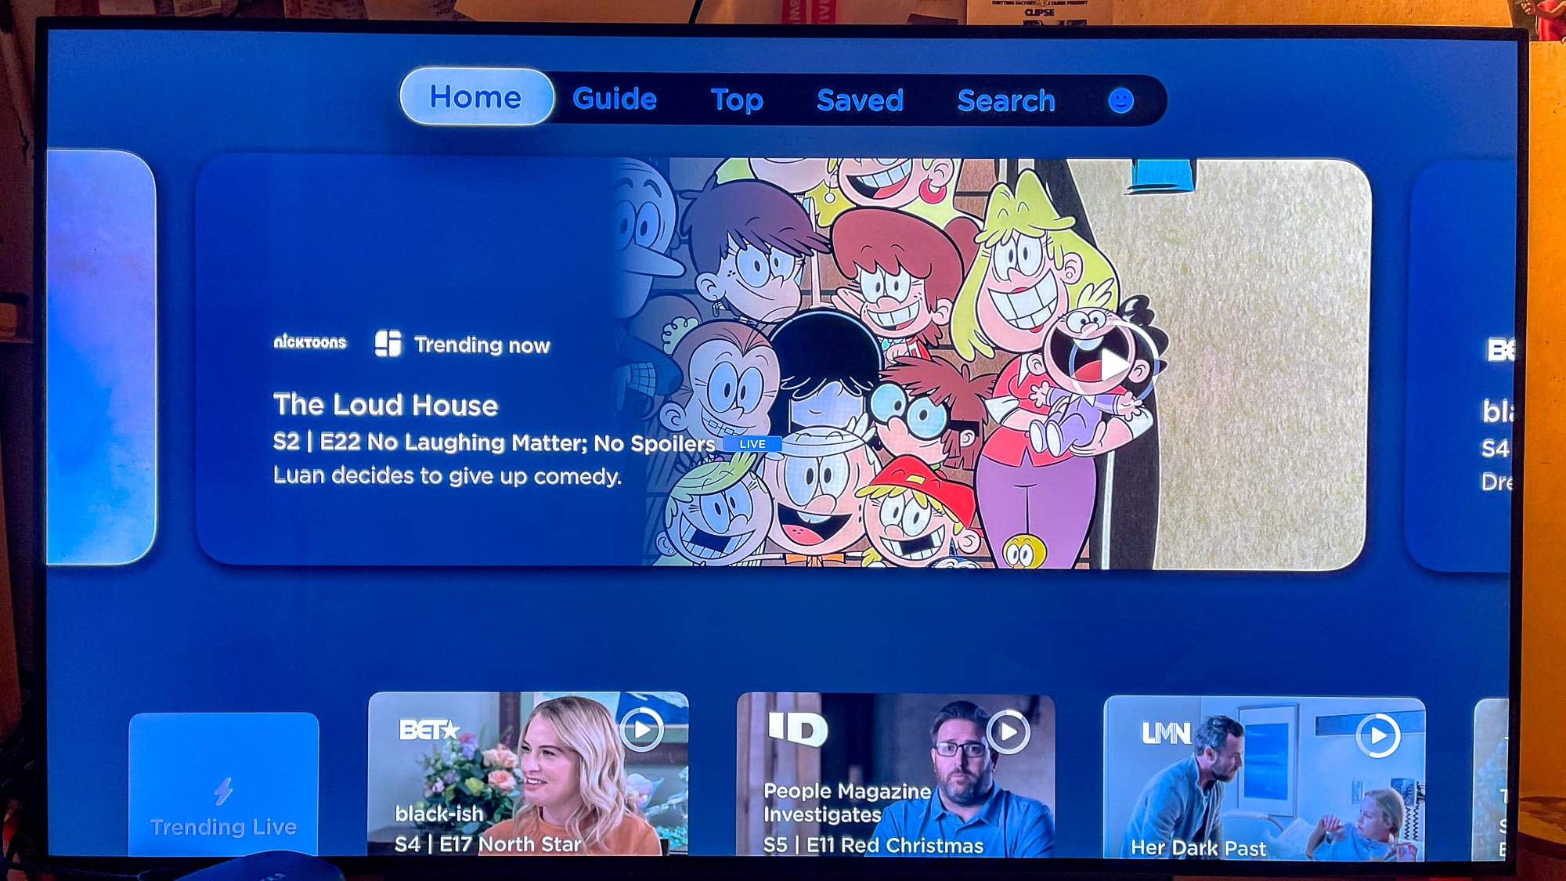Click the Top menu item

tap(738, 97)
